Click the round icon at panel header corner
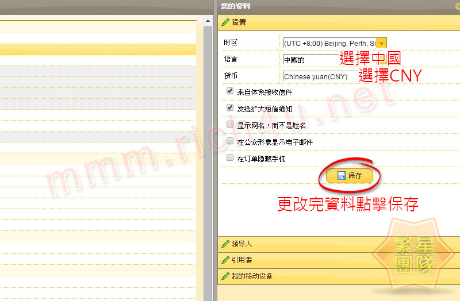Image resolution: width=460 pixels, height=301 pixels. tap(457, 5)
